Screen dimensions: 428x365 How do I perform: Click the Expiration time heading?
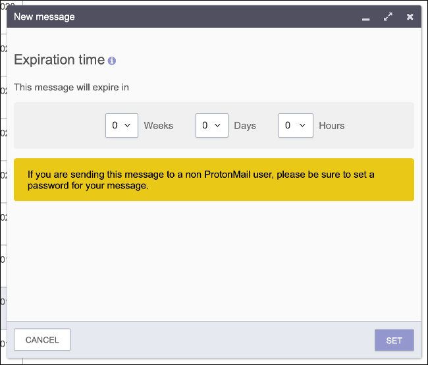pyautogui.click(x=59, y=60)
